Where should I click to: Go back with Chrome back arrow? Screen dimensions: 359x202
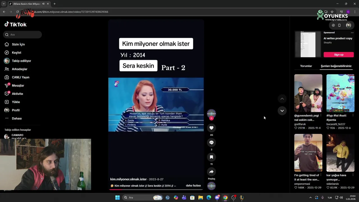click(x=4, y=12)
